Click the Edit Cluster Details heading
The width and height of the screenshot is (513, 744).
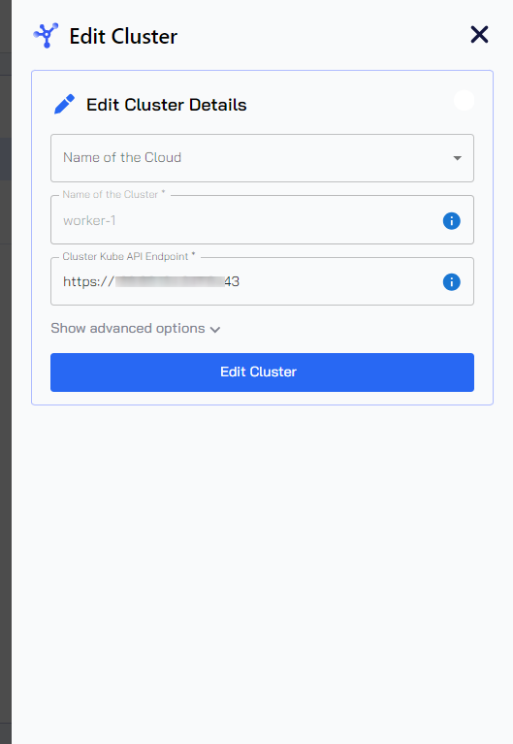point(167,105)
